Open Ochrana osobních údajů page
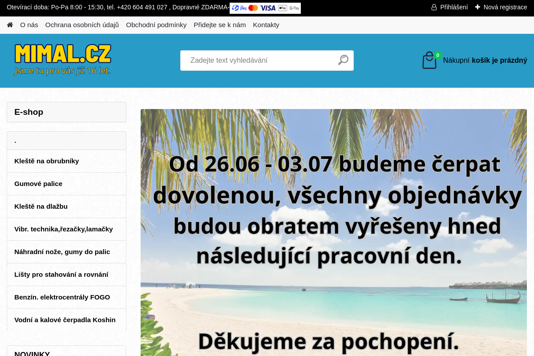The image size is (534, 356). [82, 25]
